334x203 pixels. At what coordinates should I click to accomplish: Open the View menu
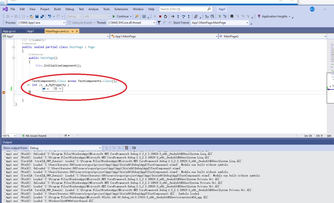[x=32, y=9]
